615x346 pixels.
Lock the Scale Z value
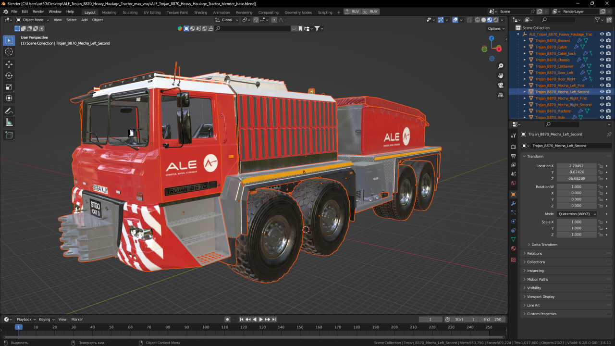click(600, 235)
